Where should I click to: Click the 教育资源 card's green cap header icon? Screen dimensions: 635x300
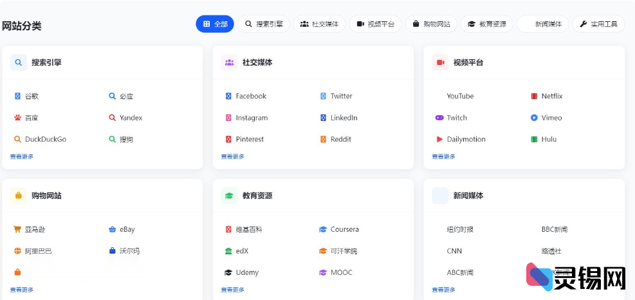(229, 196)
